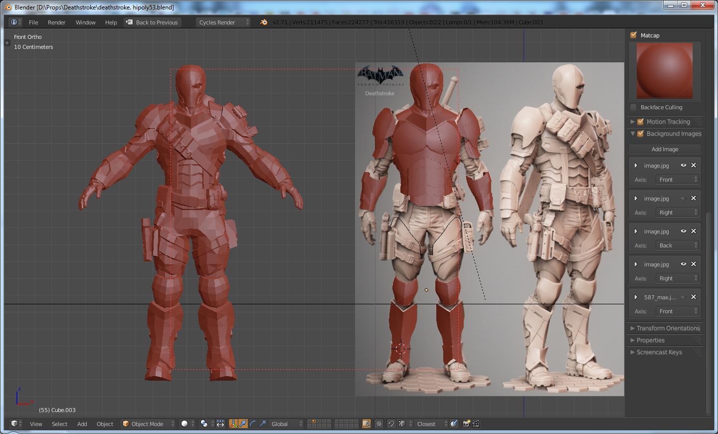The width and height of the screenshot is (718, 434).
Task: Open the File menu
Action: tap(33, 22)
